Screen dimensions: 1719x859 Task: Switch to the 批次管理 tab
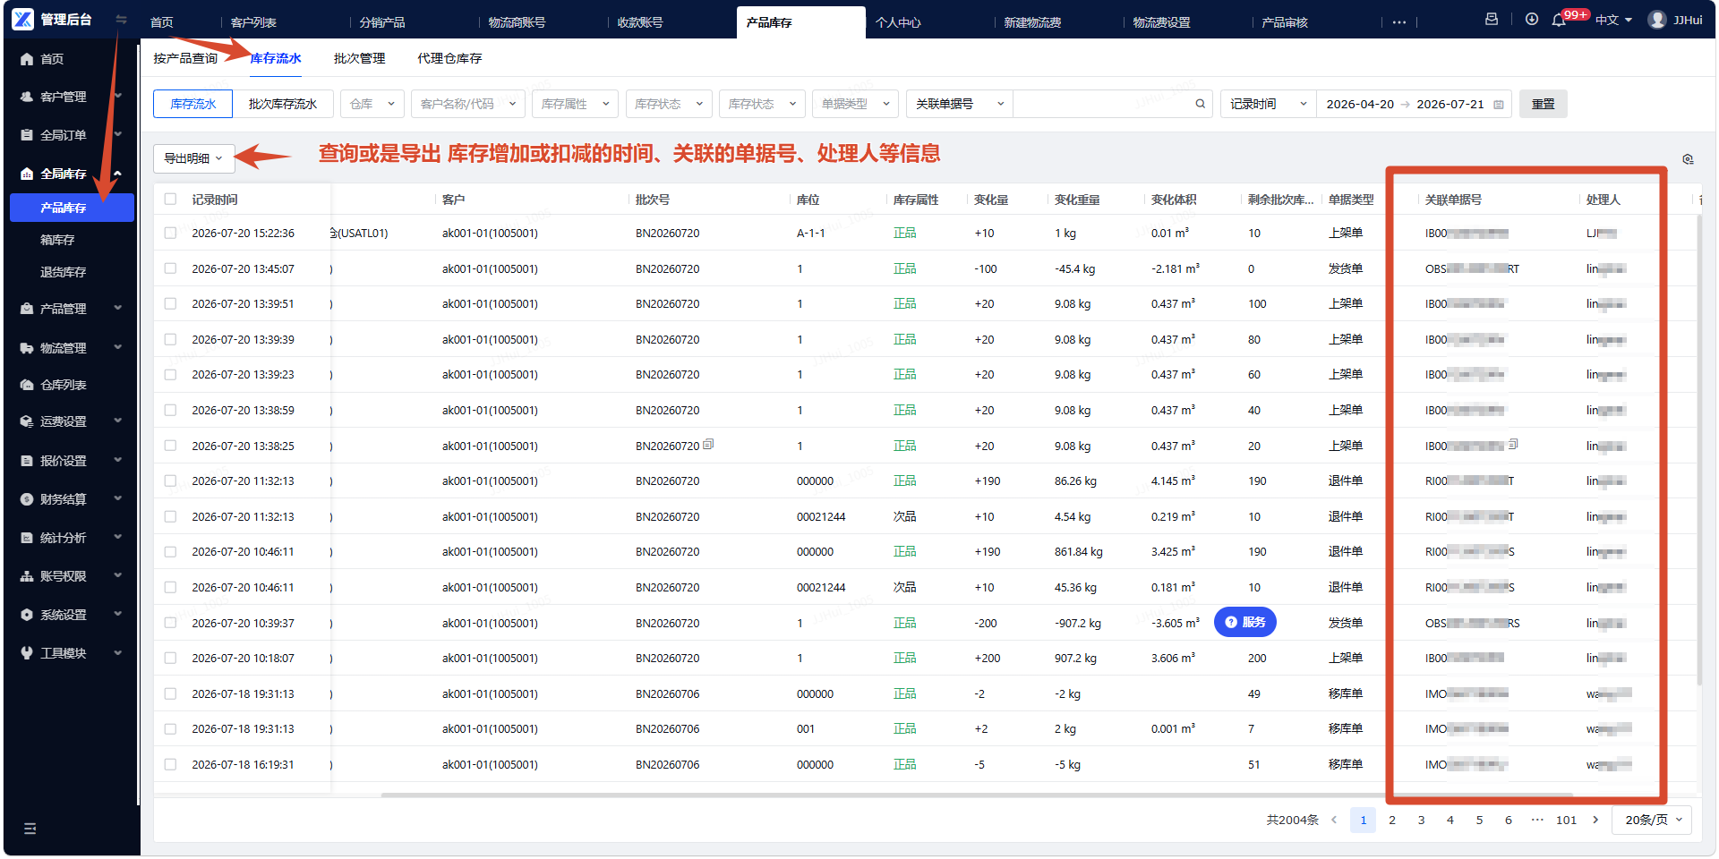359,58
